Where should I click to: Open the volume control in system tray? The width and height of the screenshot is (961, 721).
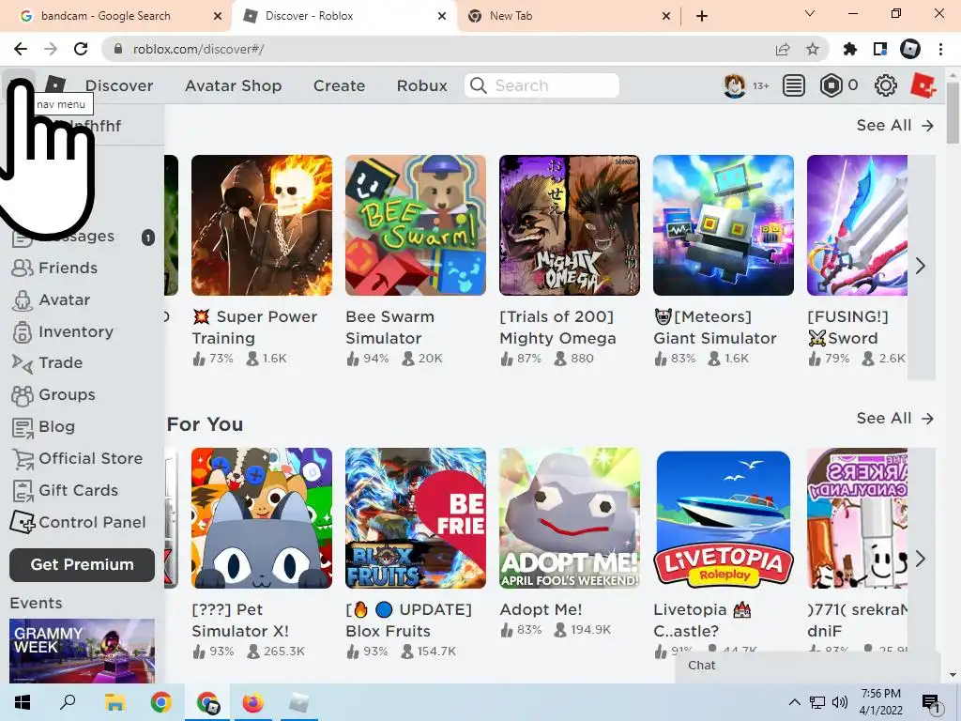pos(840,702)
